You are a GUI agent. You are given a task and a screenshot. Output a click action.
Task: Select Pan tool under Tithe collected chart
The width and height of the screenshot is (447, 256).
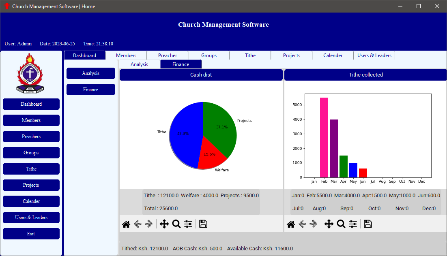pyautogui.click(x=329, y=224)
